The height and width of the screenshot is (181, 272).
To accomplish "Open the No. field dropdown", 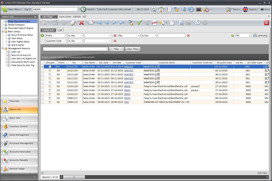I will [x=138, y=36].
